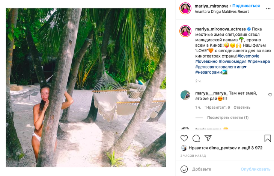Expand replies with Посмотреть ответы (1)

(x=227, y=117)
